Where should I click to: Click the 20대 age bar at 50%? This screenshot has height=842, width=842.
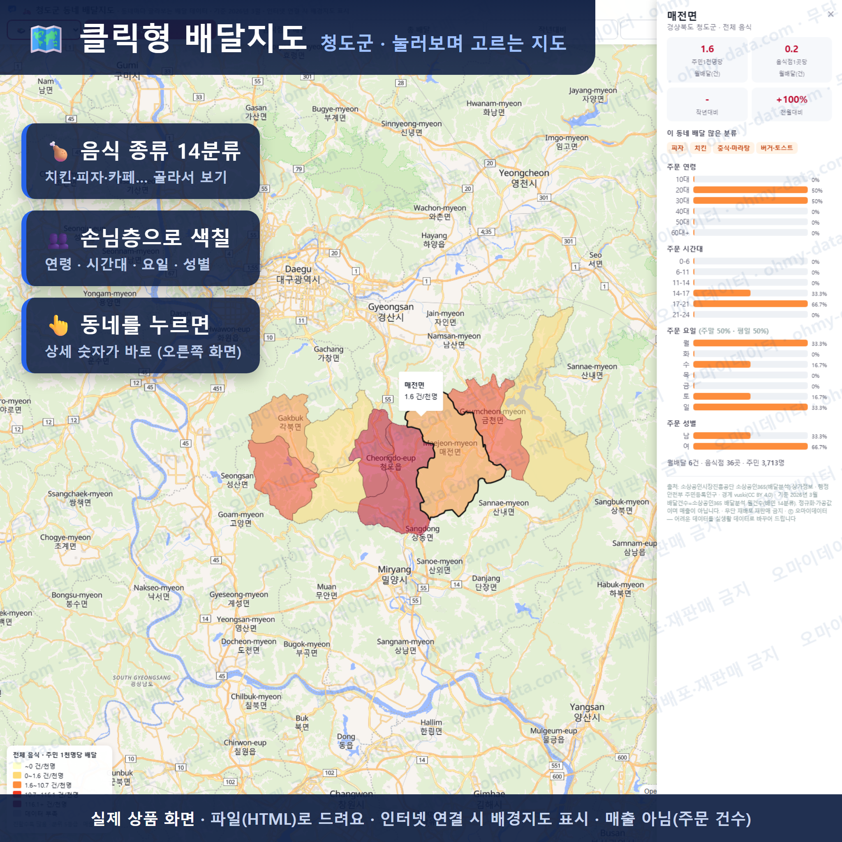[x=750, y=190]
